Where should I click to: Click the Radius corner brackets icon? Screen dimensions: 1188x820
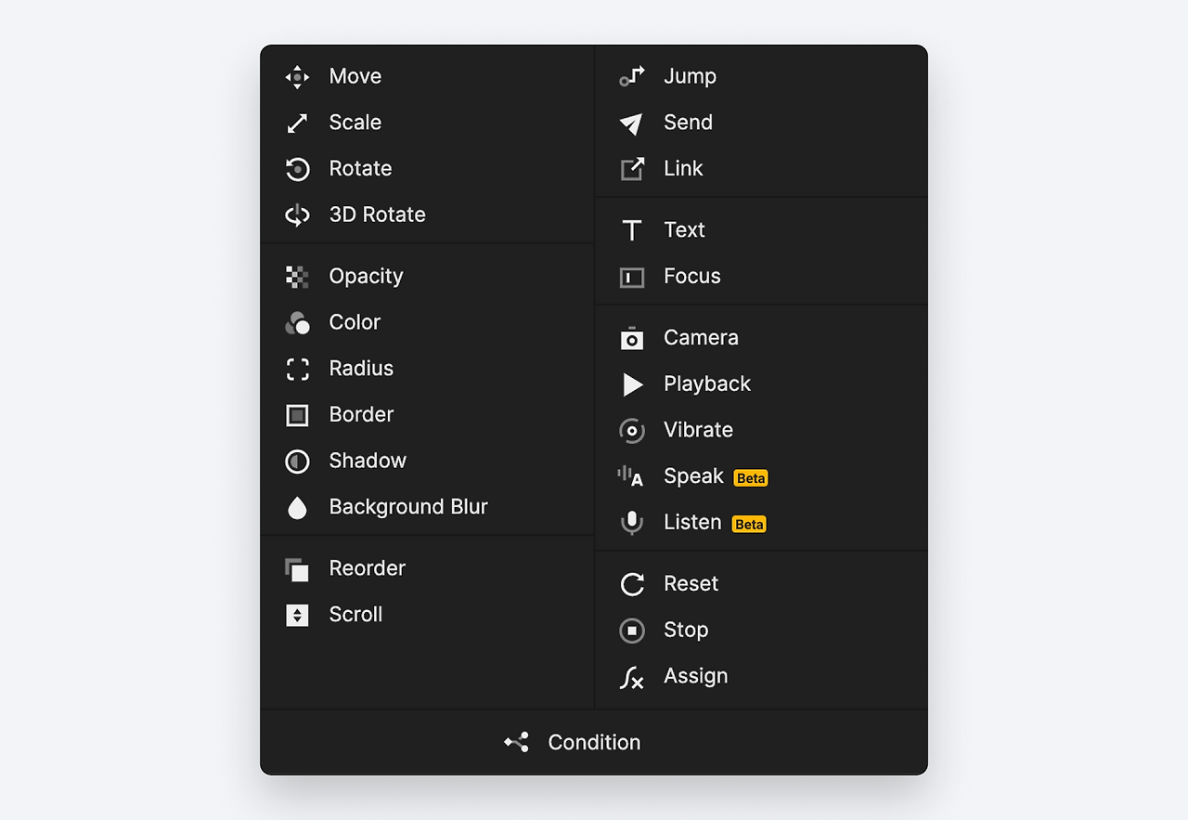pyautogui.click(x=297, y=369)
